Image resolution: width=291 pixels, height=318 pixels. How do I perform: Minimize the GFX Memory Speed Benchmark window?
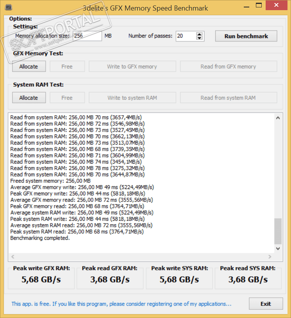pos(247,7)
